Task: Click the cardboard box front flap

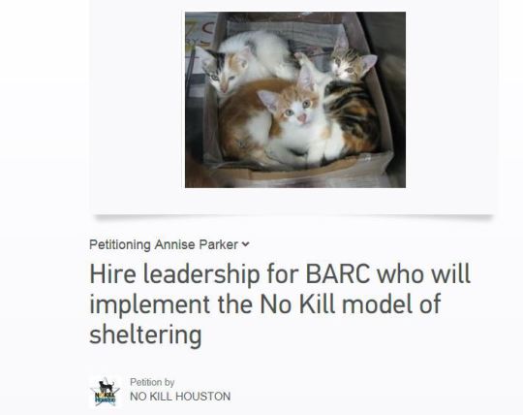Action: pyautogui.click(x=300, y=172)
